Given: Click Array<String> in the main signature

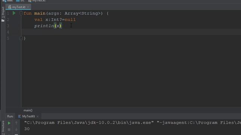Looking at the screenshot, I should coord(82,13).
